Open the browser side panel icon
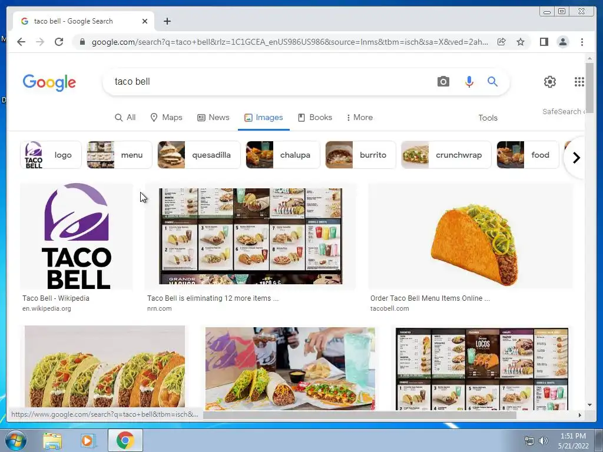 click(x=544, y=42)
